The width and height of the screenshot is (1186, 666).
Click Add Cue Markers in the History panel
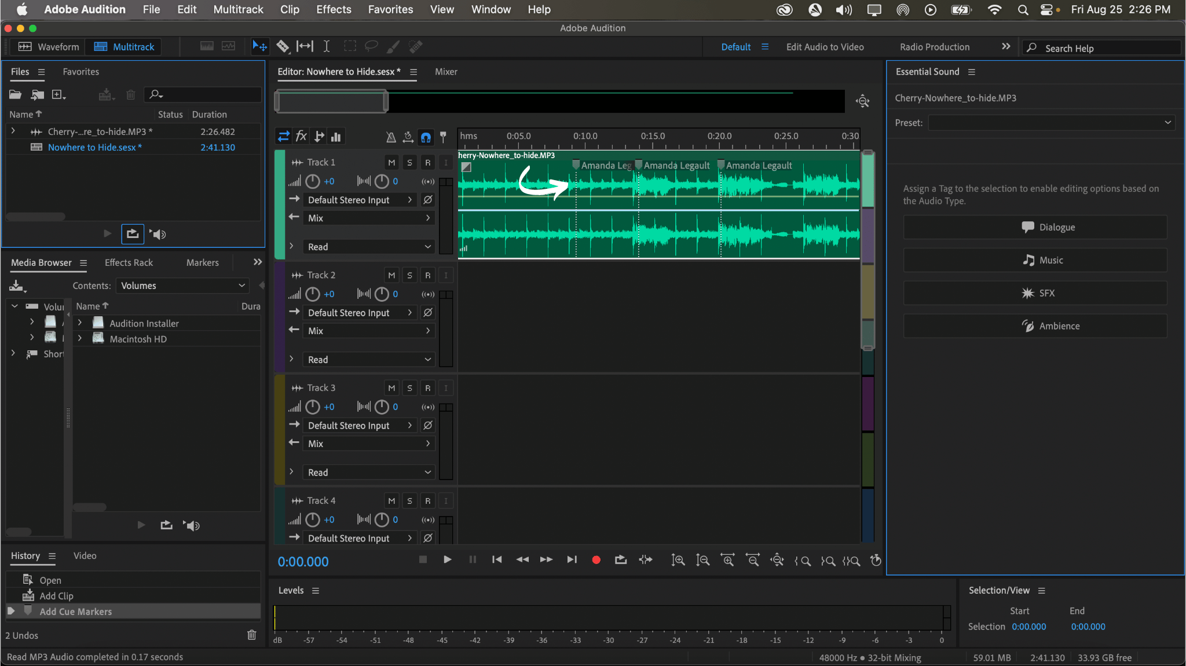click(75, 611)
